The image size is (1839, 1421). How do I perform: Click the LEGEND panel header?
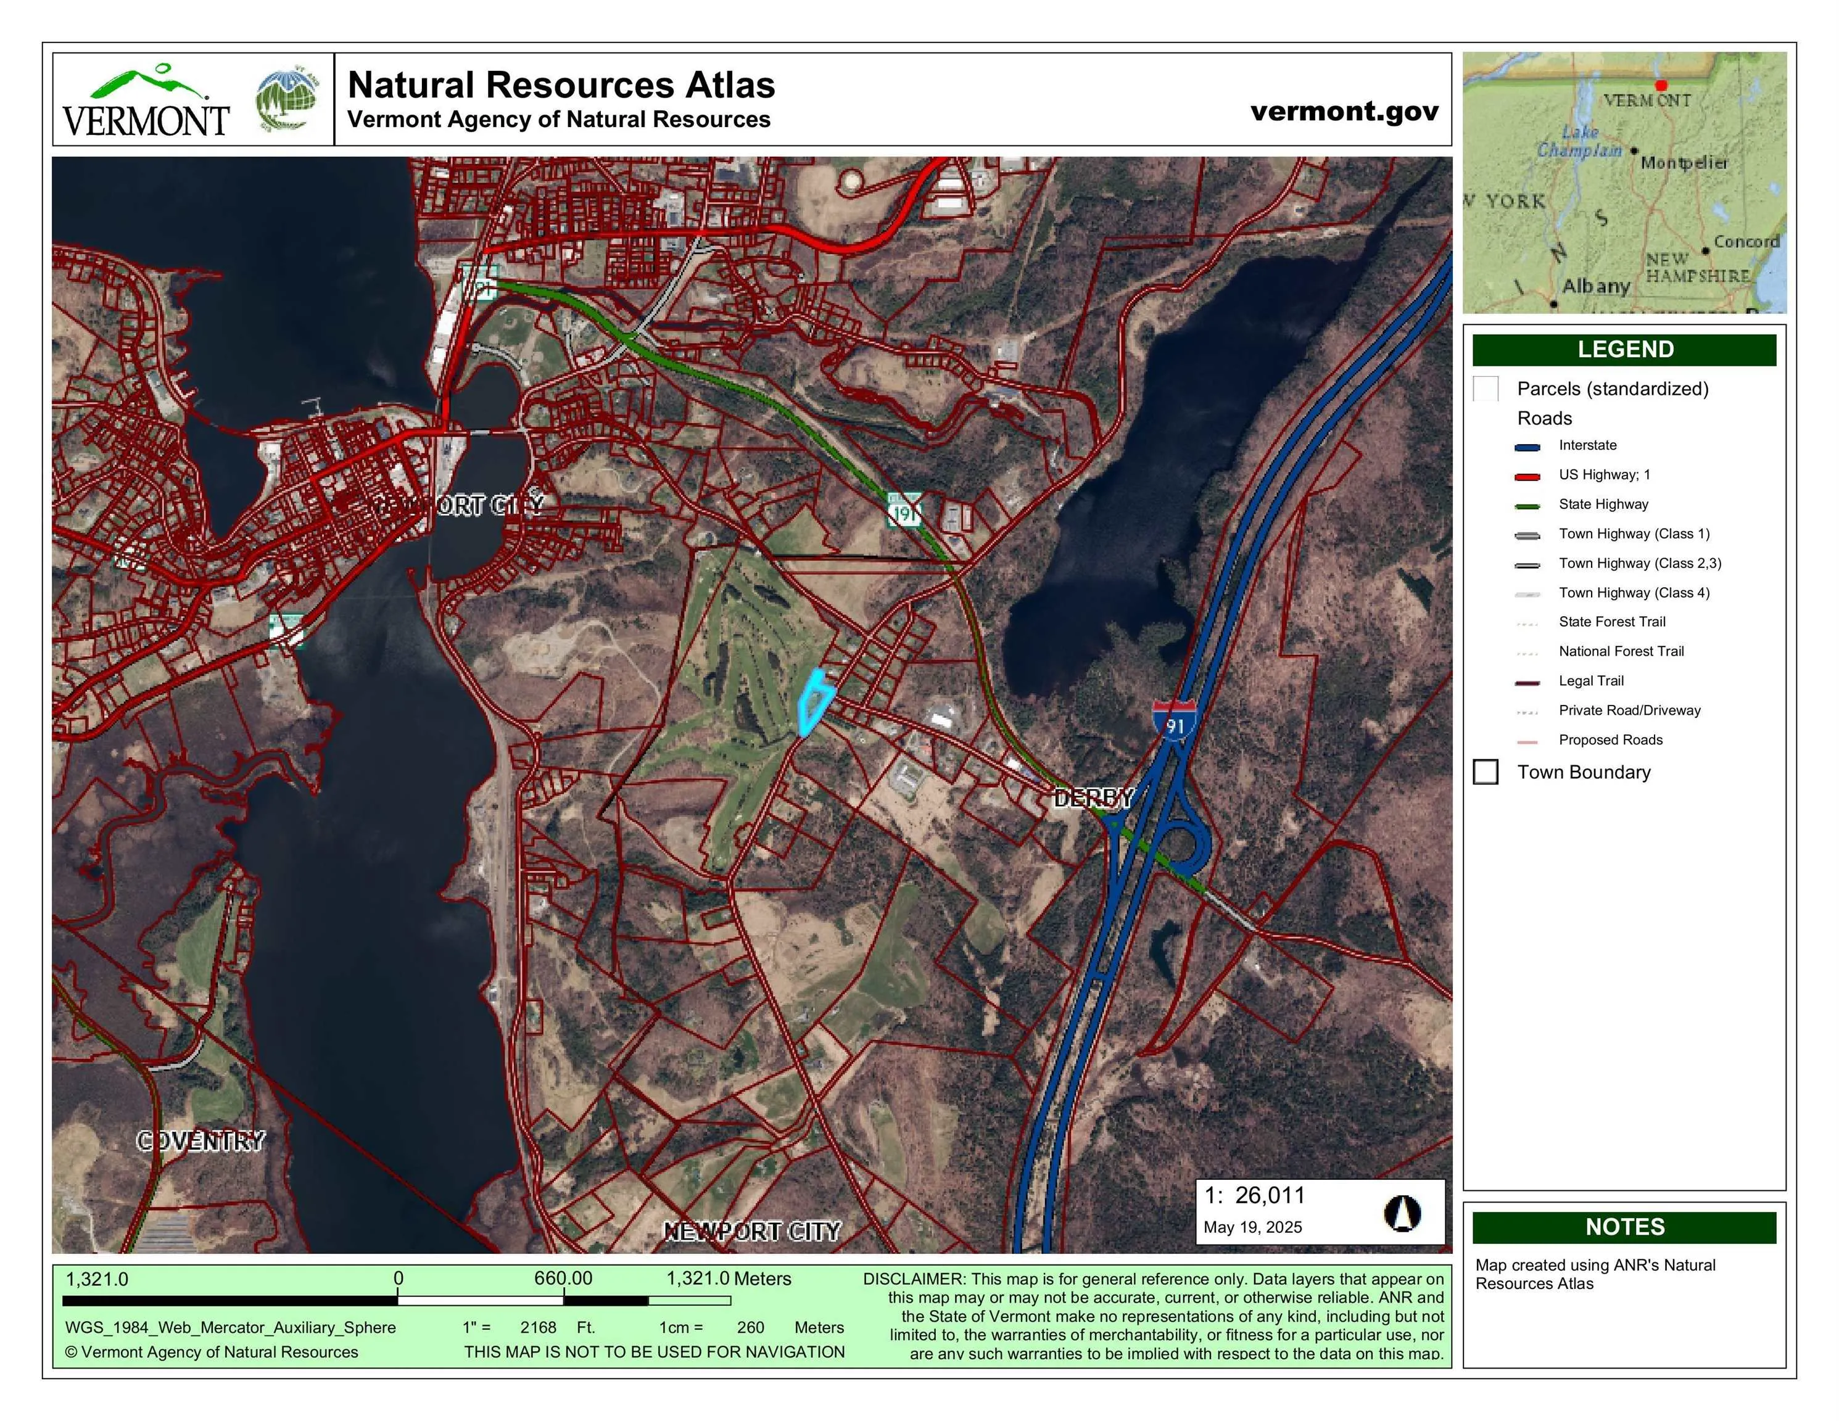click(1624, 349)
